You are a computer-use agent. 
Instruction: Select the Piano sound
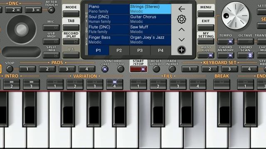tap(109, 9)
